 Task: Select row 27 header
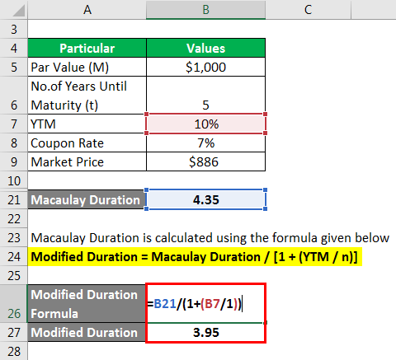(x=14, y=332)
